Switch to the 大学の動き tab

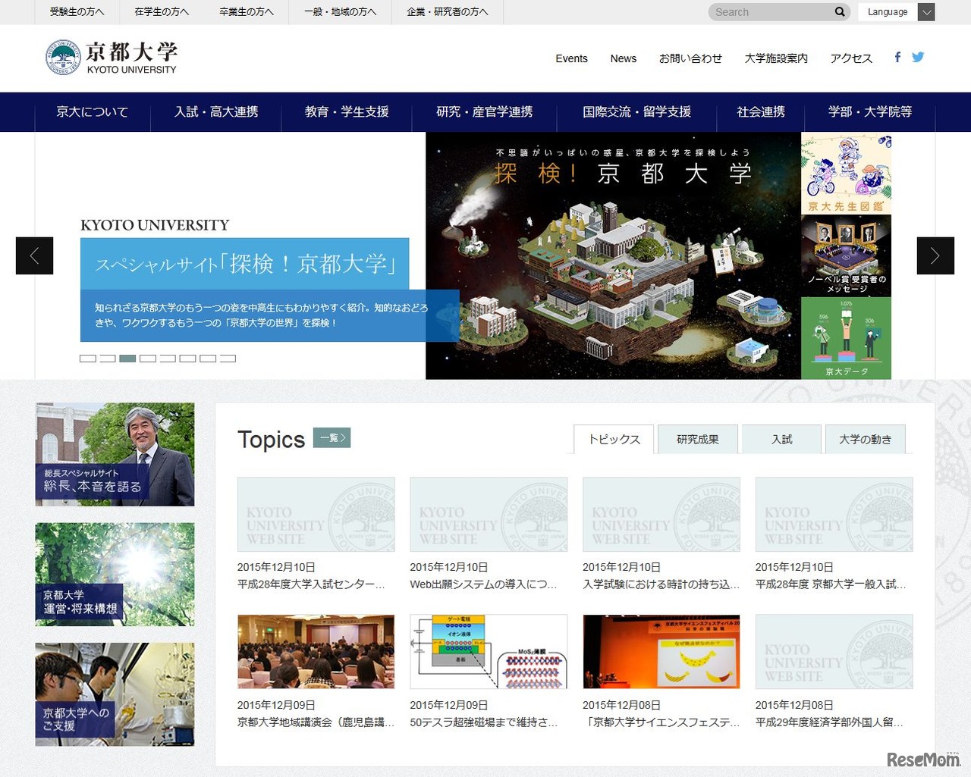tap(866, 438)
